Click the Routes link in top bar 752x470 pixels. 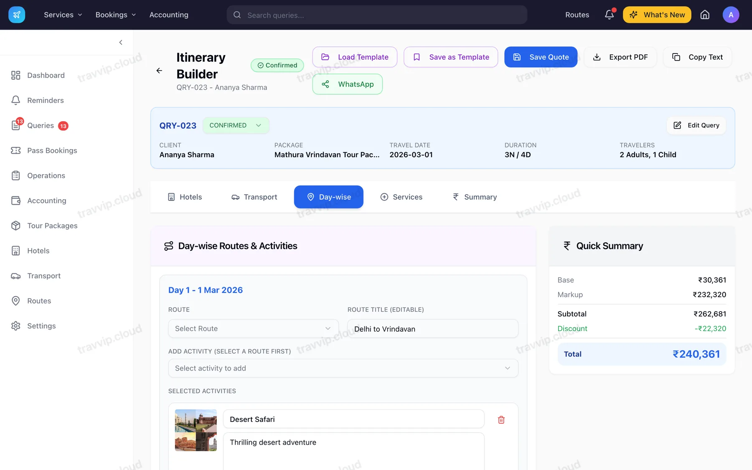click(x=577, y=15)
